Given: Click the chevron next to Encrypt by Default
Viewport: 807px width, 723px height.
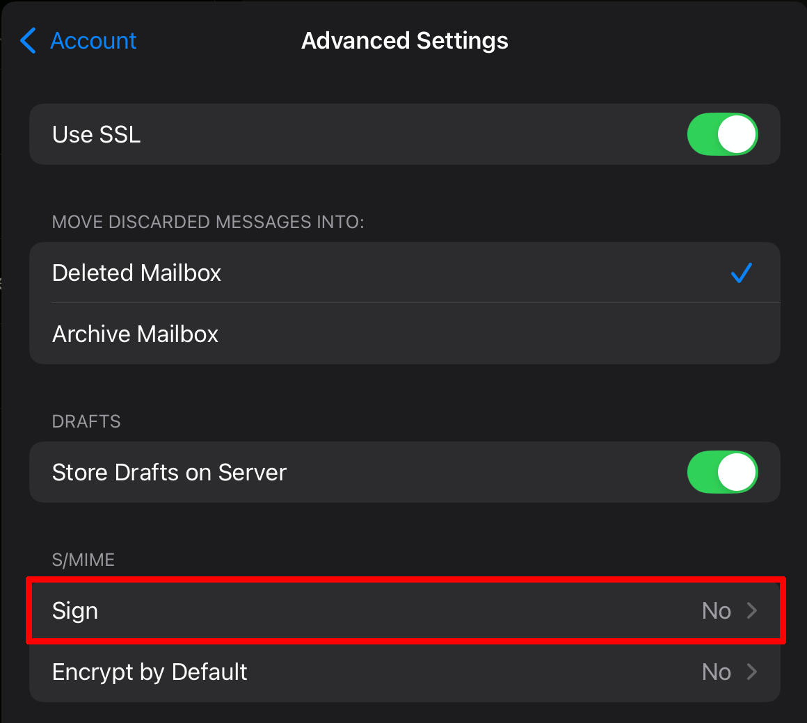Looking at the screenshot, I should tap(753, 672).
